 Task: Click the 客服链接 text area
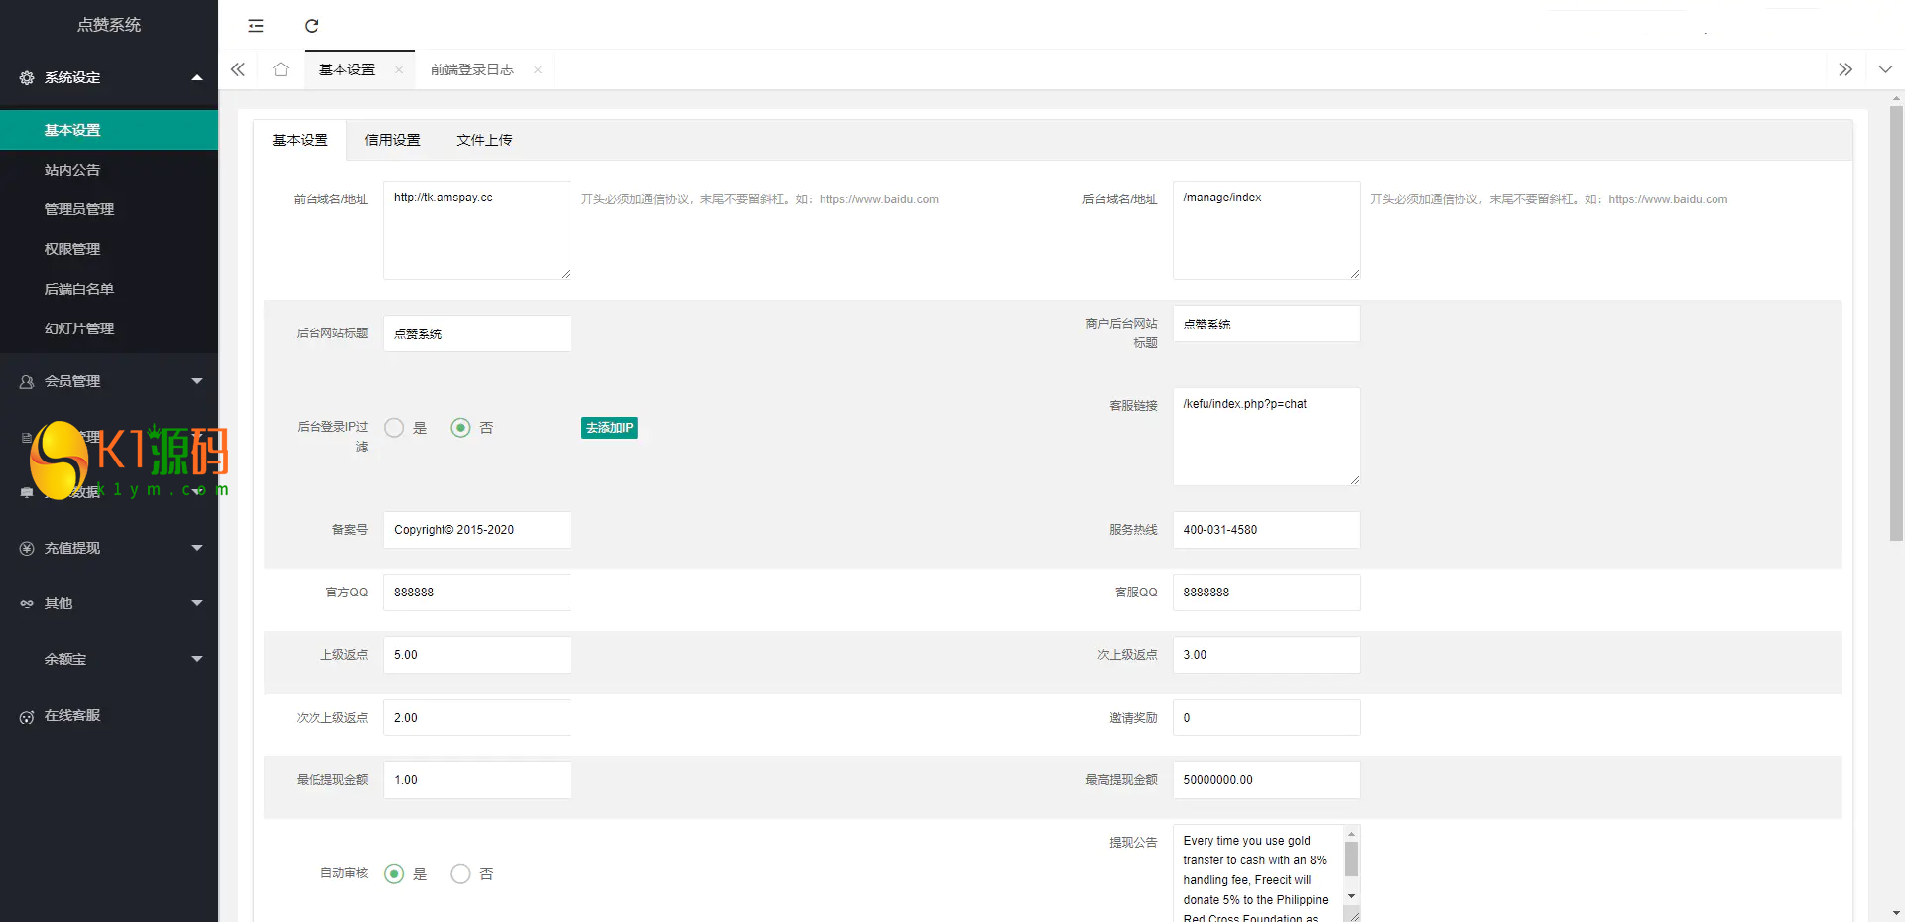tap(1266, 437)
